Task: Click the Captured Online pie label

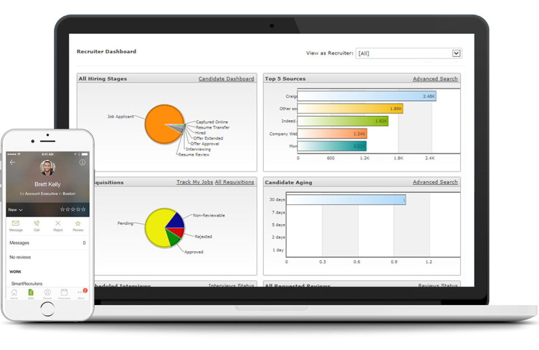Action: pos(212,122)
